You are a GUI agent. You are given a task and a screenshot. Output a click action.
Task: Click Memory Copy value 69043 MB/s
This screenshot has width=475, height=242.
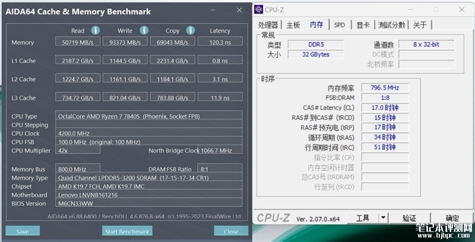pos(173,42)
